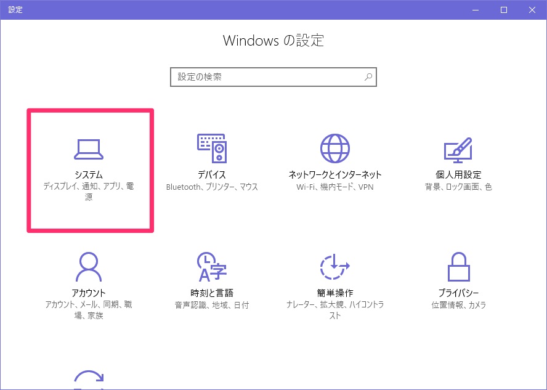Select the プライバシー padlock icon
The height and width of the screenshot is (390, 547).
[x=458, y=267]
